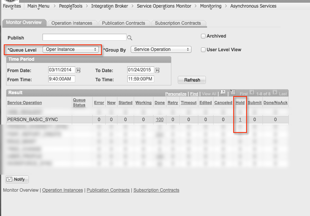Open the Monitoring breadcrumb menu

211,6
